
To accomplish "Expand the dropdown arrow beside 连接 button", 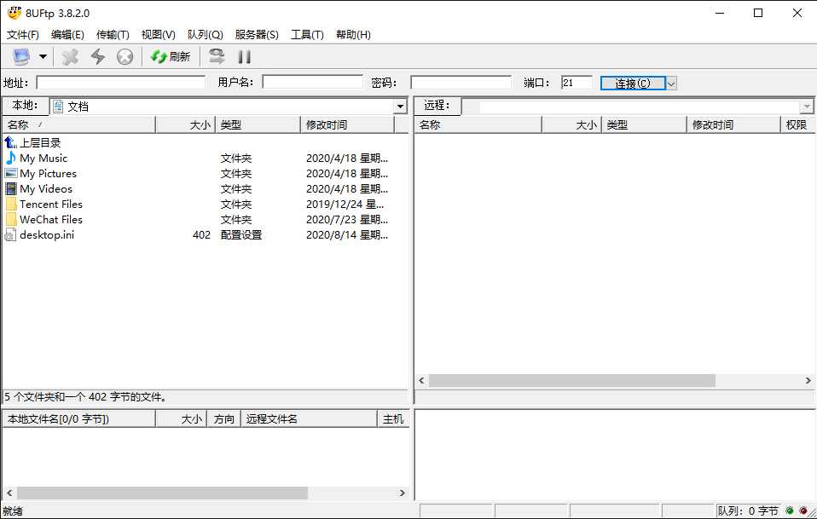I will coord(671,83).
